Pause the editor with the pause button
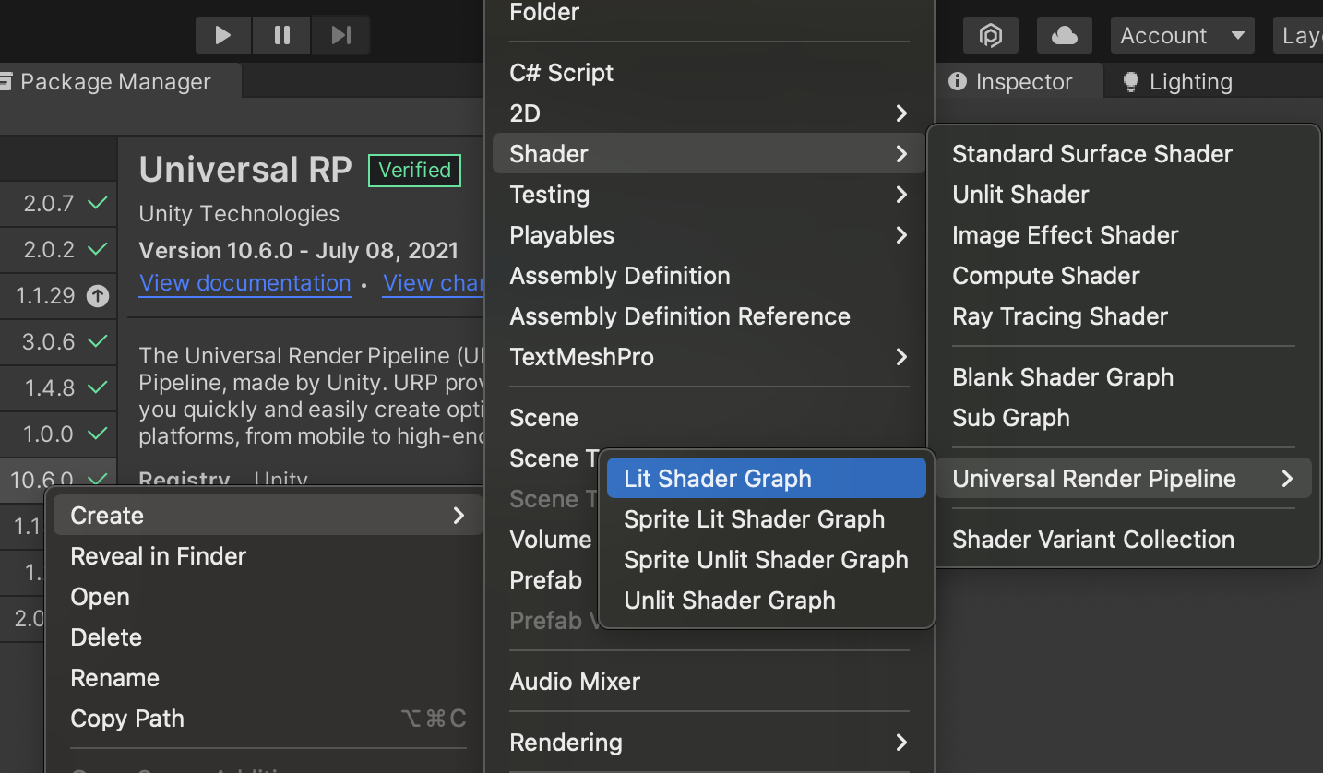This screenshot has height=773, width=1323. [x=282, y=35]
